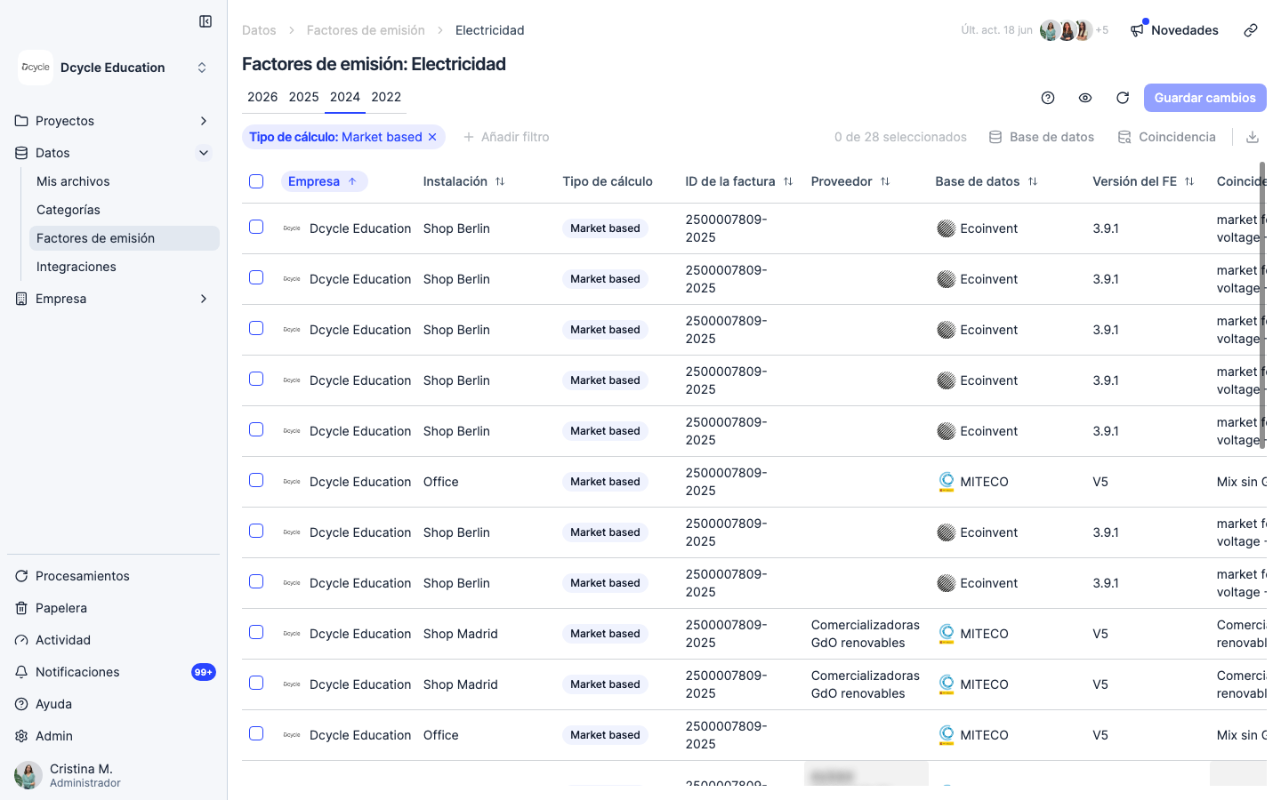Click Guardar cambios button

(x=1205, y=98)
